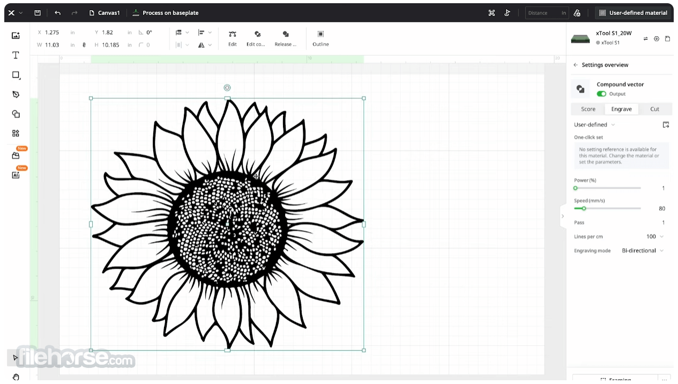Save the project with the floppy icon
The height and width of the screenshot is (384, 678).
click(x=38, y=13)
